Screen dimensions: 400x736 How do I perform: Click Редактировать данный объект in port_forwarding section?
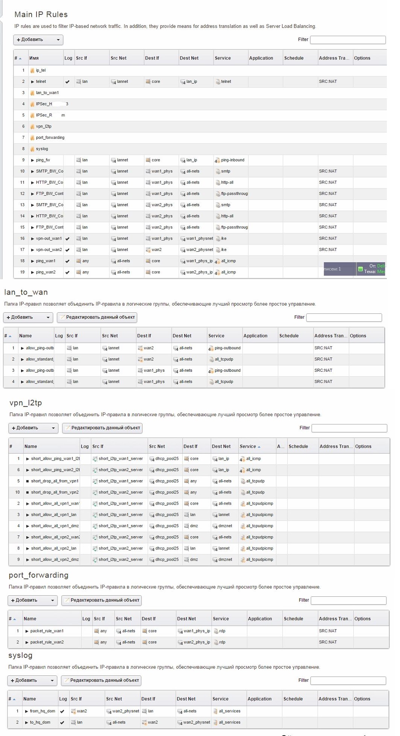102,600
